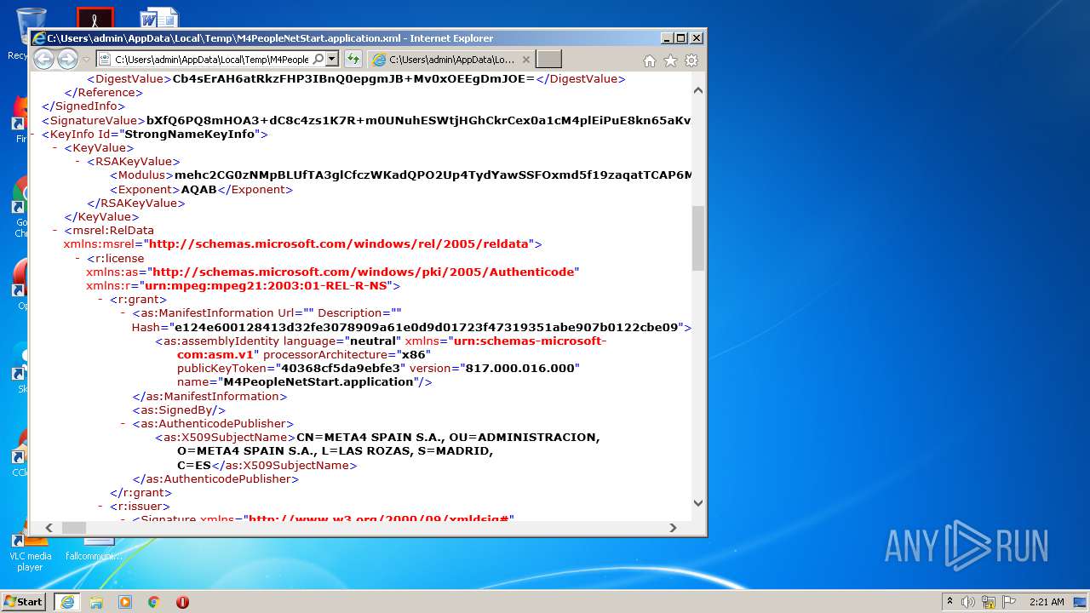The image size is (1090, 613).
Task: Minimize the Internet Explorer window
Action: pos(666,38)
